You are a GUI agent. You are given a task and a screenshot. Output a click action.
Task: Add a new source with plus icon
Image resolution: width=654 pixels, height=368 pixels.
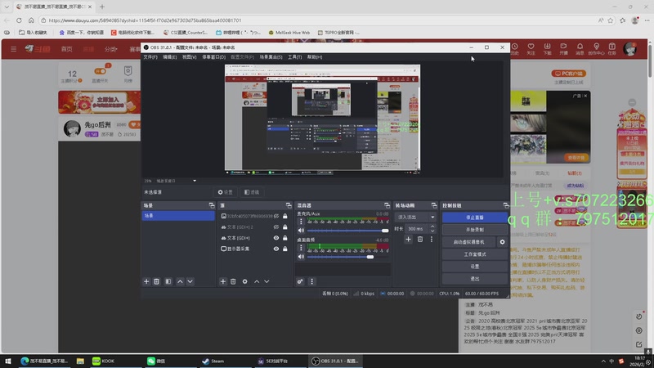click(222, 281)
